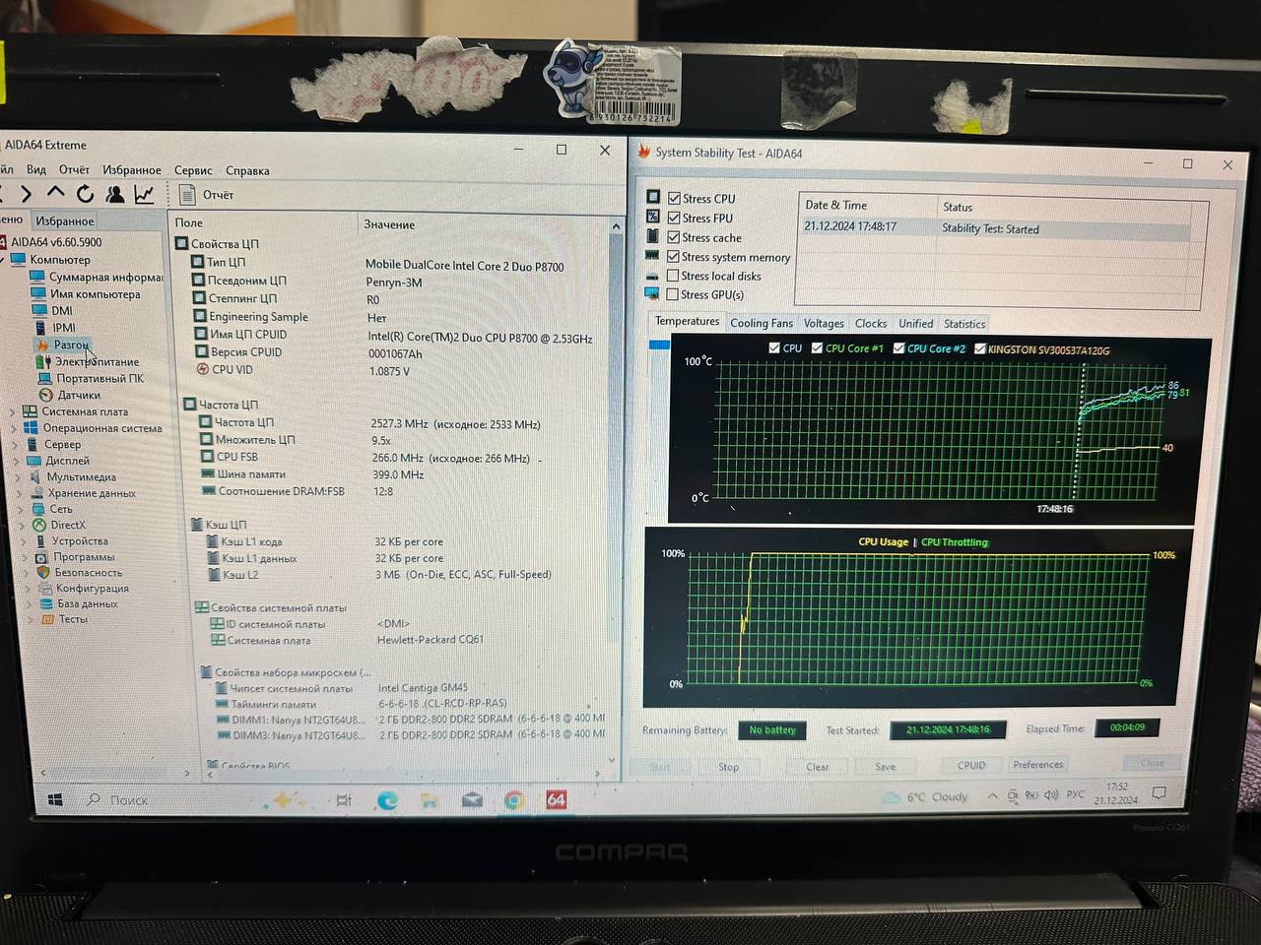Switch to the Clocks tab

[x=871, y=323]
